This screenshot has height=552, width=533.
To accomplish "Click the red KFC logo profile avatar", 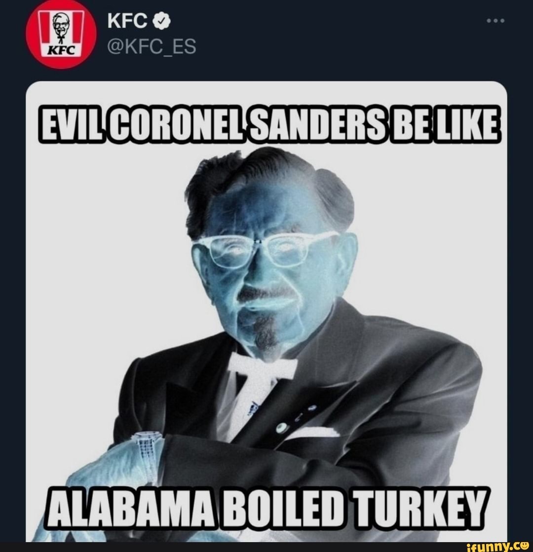I will [x=59, y=34].
